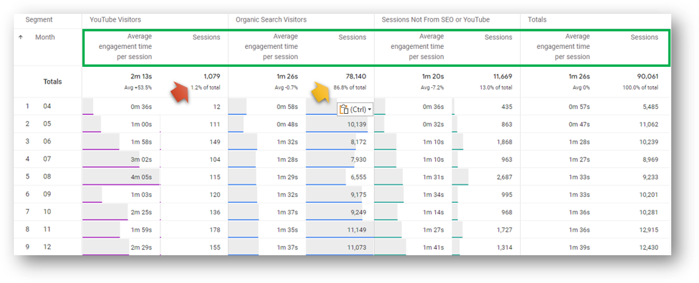The image size is (699, 283).
Task: Click the 2m 25s YouTube engagement cell
Action: [x=141, y=212]
